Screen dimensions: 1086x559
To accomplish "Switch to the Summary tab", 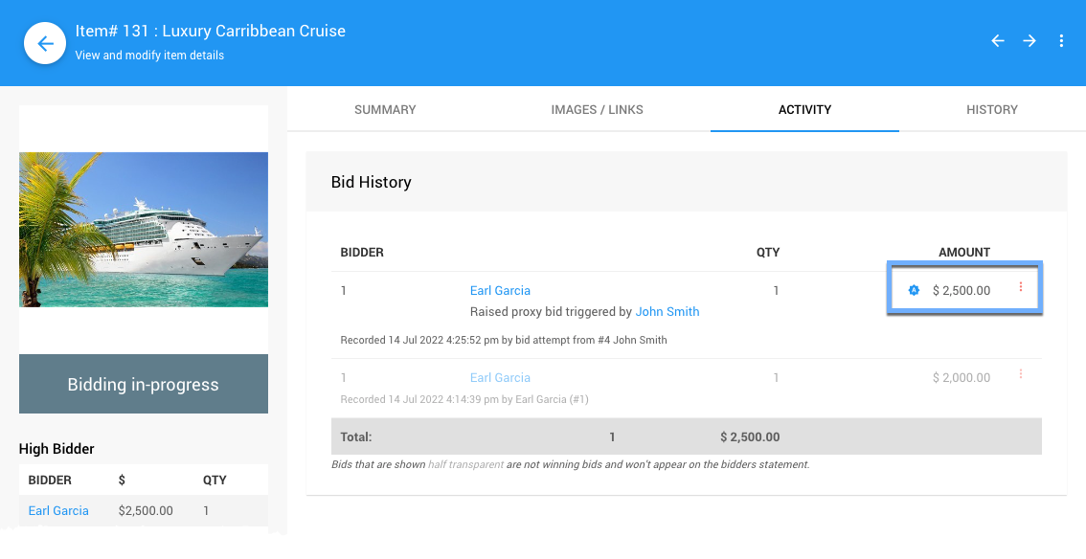I will click(385, 109).
